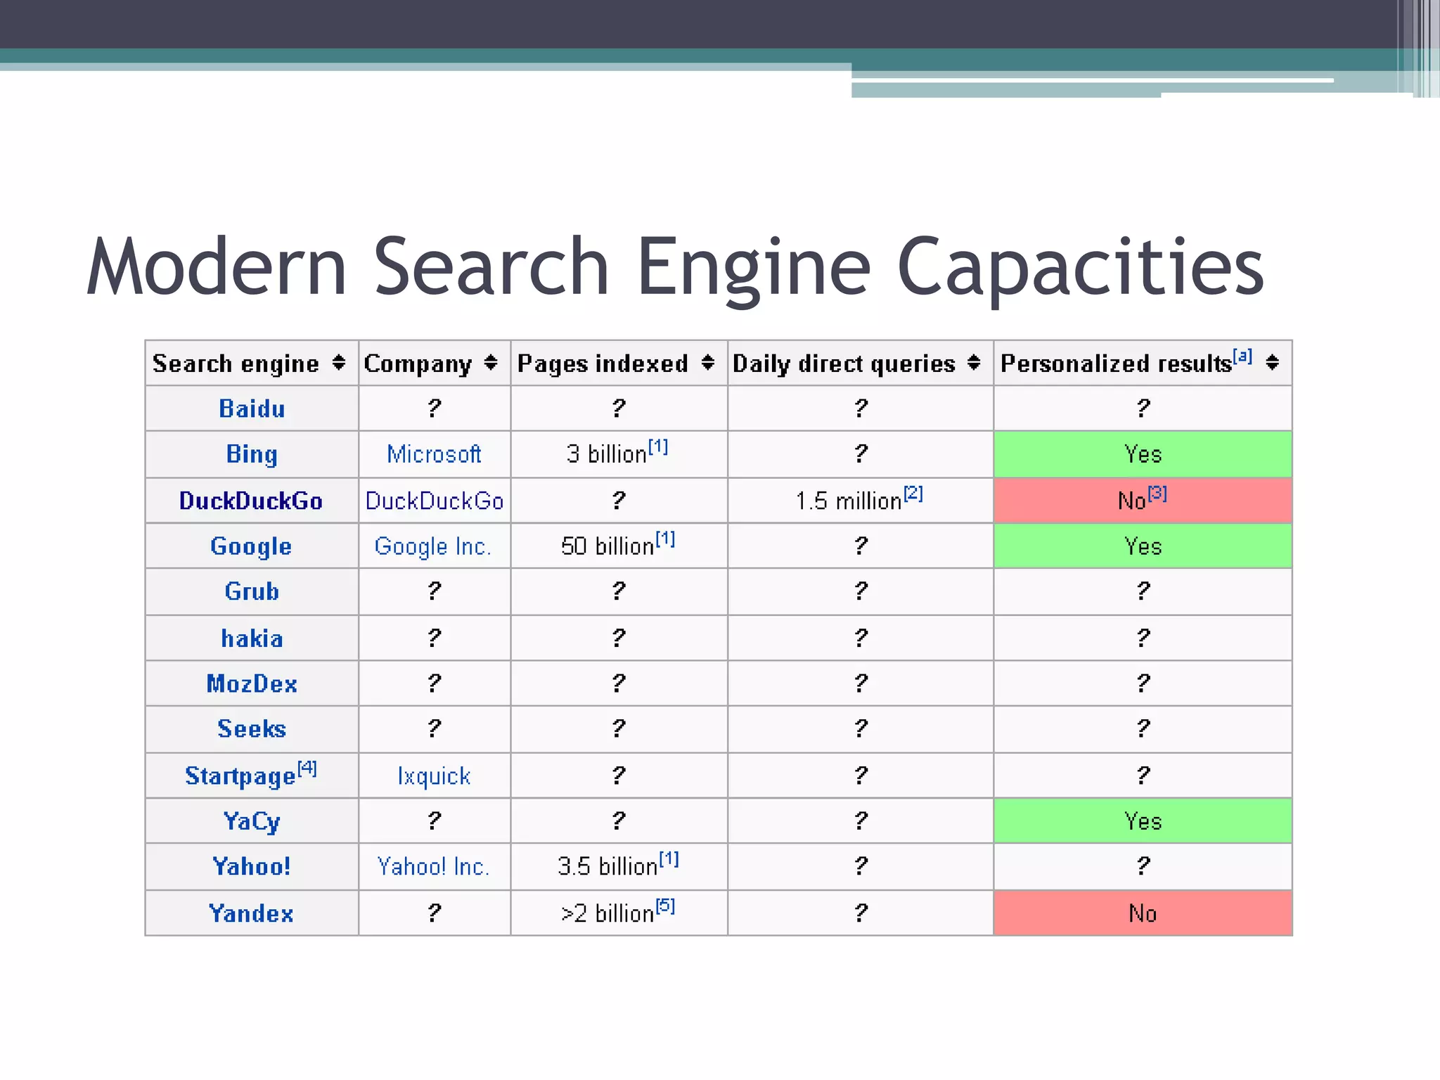Viewport: 1440px width, 1080px height.
Task: Open footnote [5] beside >2 billion
Action: [665, 906]
